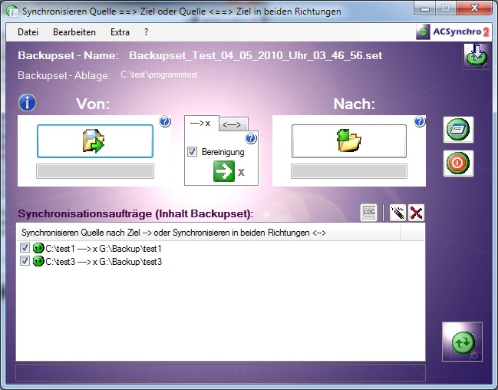Open the Bearbeiten menu
The width and height of the screenshot is (498, 390).
pos(74,32)
